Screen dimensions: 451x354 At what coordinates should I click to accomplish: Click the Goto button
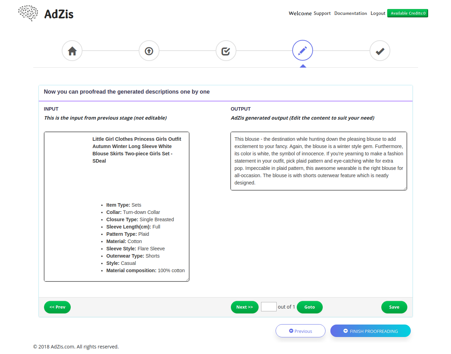click(x=310, y=307)
